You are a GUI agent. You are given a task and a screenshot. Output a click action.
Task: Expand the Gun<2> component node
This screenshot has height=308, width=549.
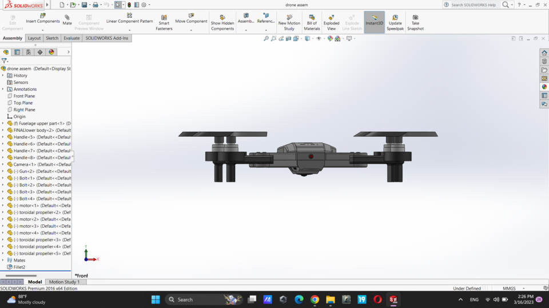point(3,171)
